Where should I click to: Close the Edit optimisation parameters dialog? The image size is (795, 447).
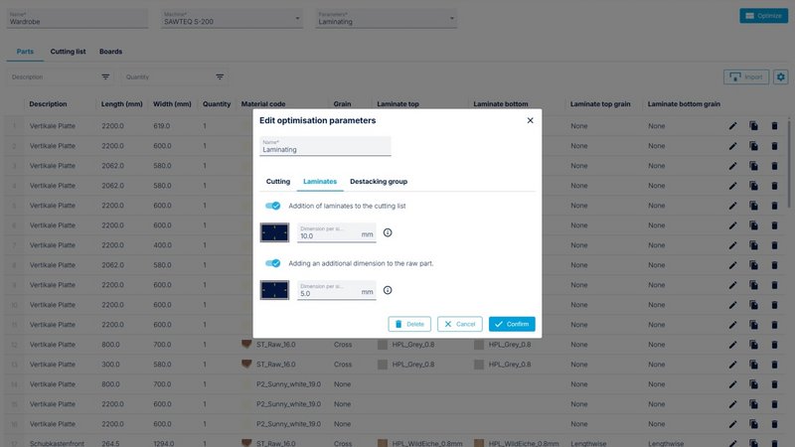[530, 120]
